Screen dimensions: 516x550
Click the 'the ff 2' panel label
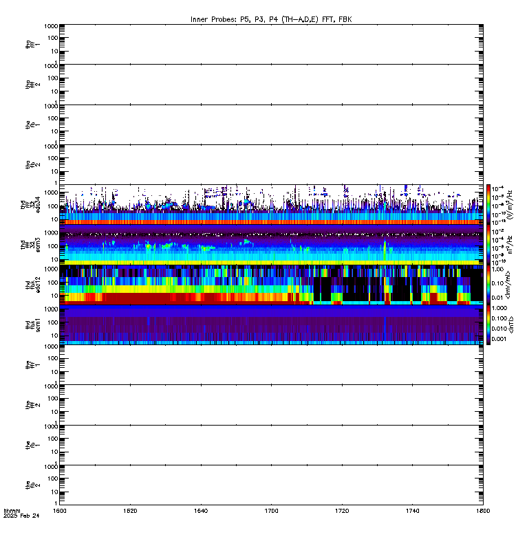pyautogui.click(x=32, y=405)
